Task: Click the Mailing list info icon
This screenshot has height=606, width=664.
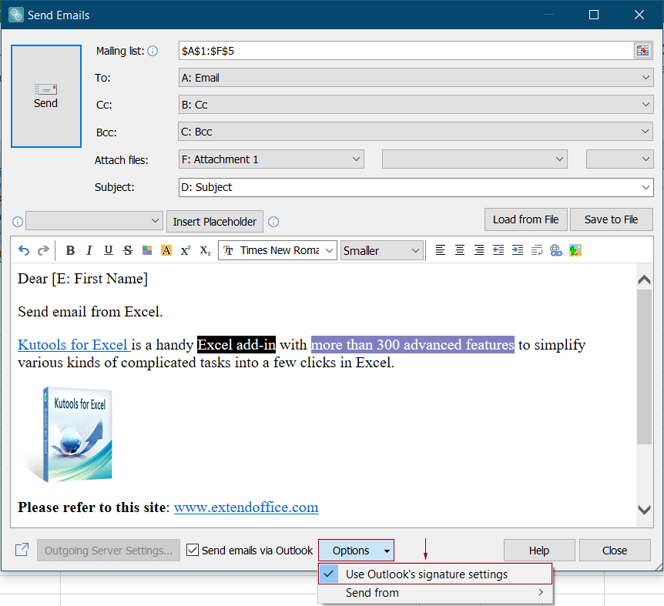Action: point(153,51)
